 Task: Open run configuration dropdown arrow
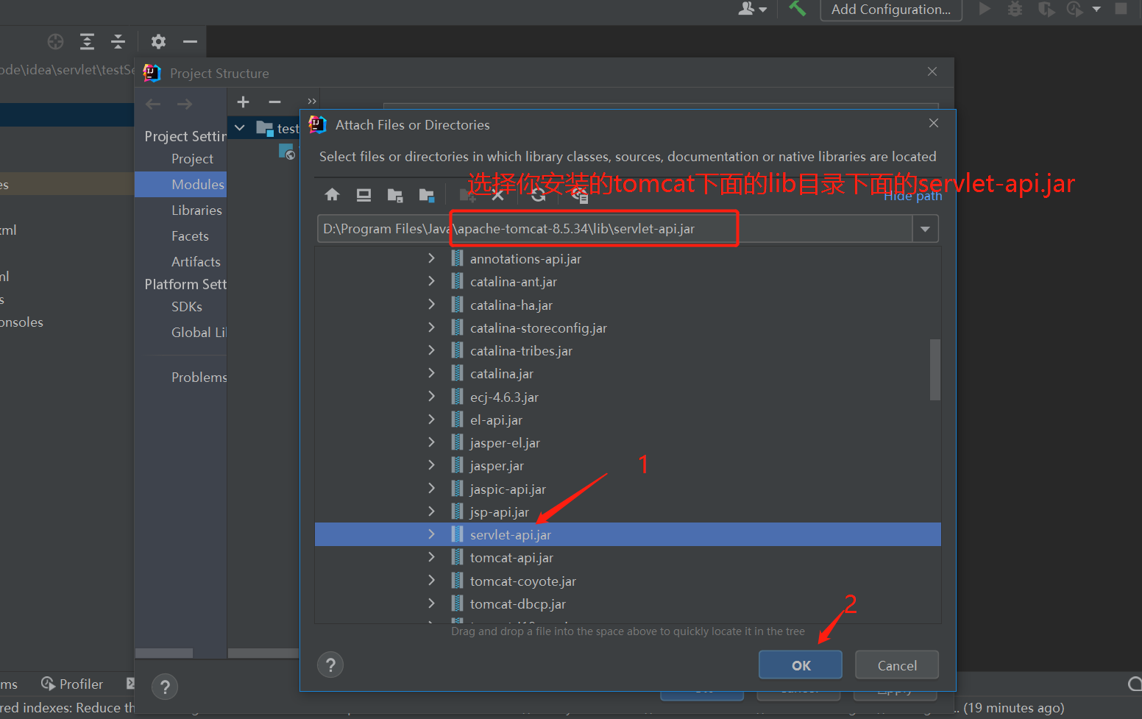click(x=1096, y=10)
